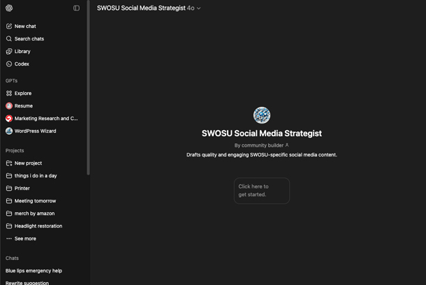Click the sidebar vertical scrollbar
Viewport: 426px width, 285px height.
click(88, 87)
